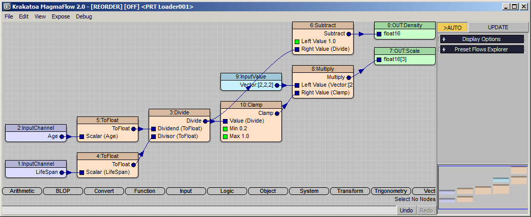Select the 4:ToFloat node title
Image resolution: width=531 pixels, height=217 pixels.
107,156
